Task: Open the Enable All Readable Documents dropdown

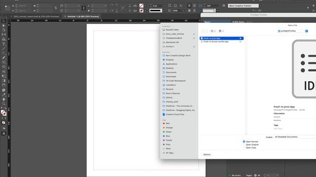Action: (x=295, y=137)
